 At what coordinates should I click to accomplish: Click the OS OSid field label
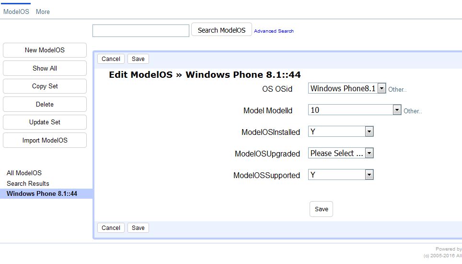click(x=277, y=89)
